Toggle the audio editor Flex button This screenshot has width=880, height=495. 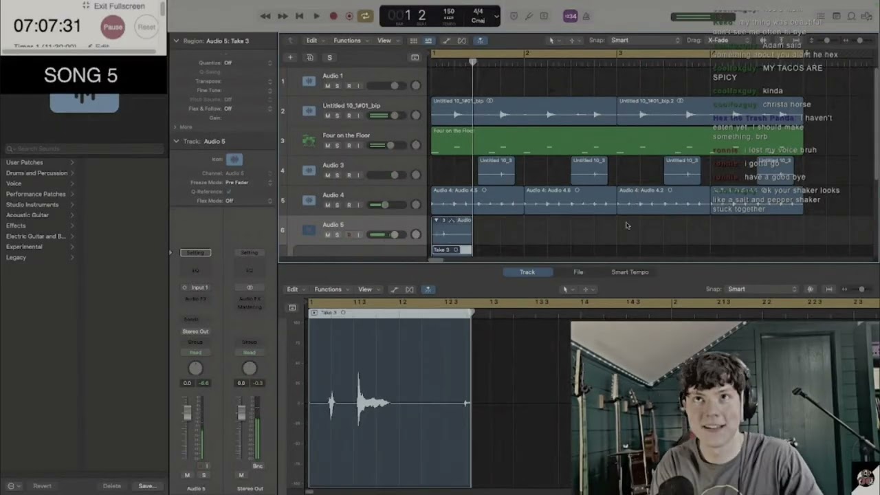pos(410,289)
